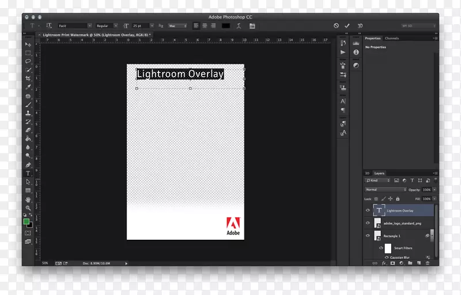
Task: Open Create Warped Text dialog
Action: (239, 26)
